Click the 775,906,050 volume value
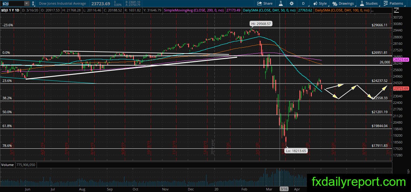411x192 pixels. (x=25, y=165)
